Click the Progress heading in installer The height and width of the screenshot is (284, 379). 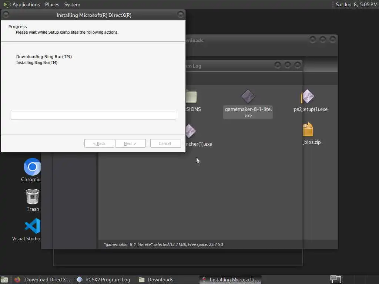tap(18, 27)
